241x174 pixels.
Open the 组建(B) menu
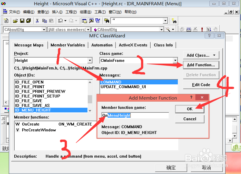pyautogui.click(x=86, y=12)
